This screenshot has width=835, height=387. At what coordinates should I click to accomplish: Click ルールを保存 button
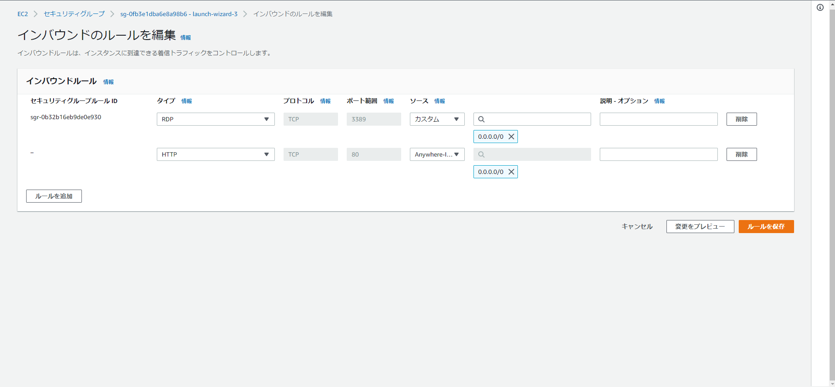point(766,227)
